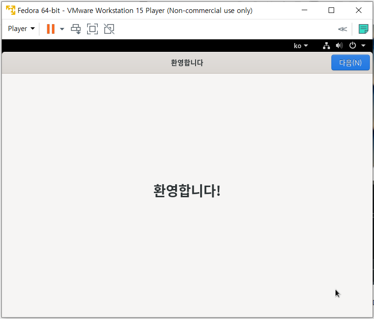This screenshot has height=319, width=374.
Task: Click the wired network status icon
Action: point(326,45)
